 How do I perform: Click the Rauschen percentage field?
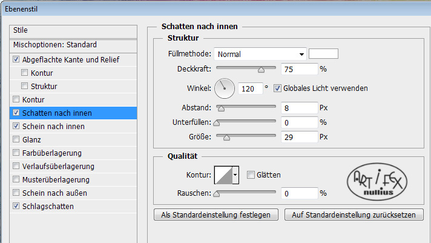point(299,193)
